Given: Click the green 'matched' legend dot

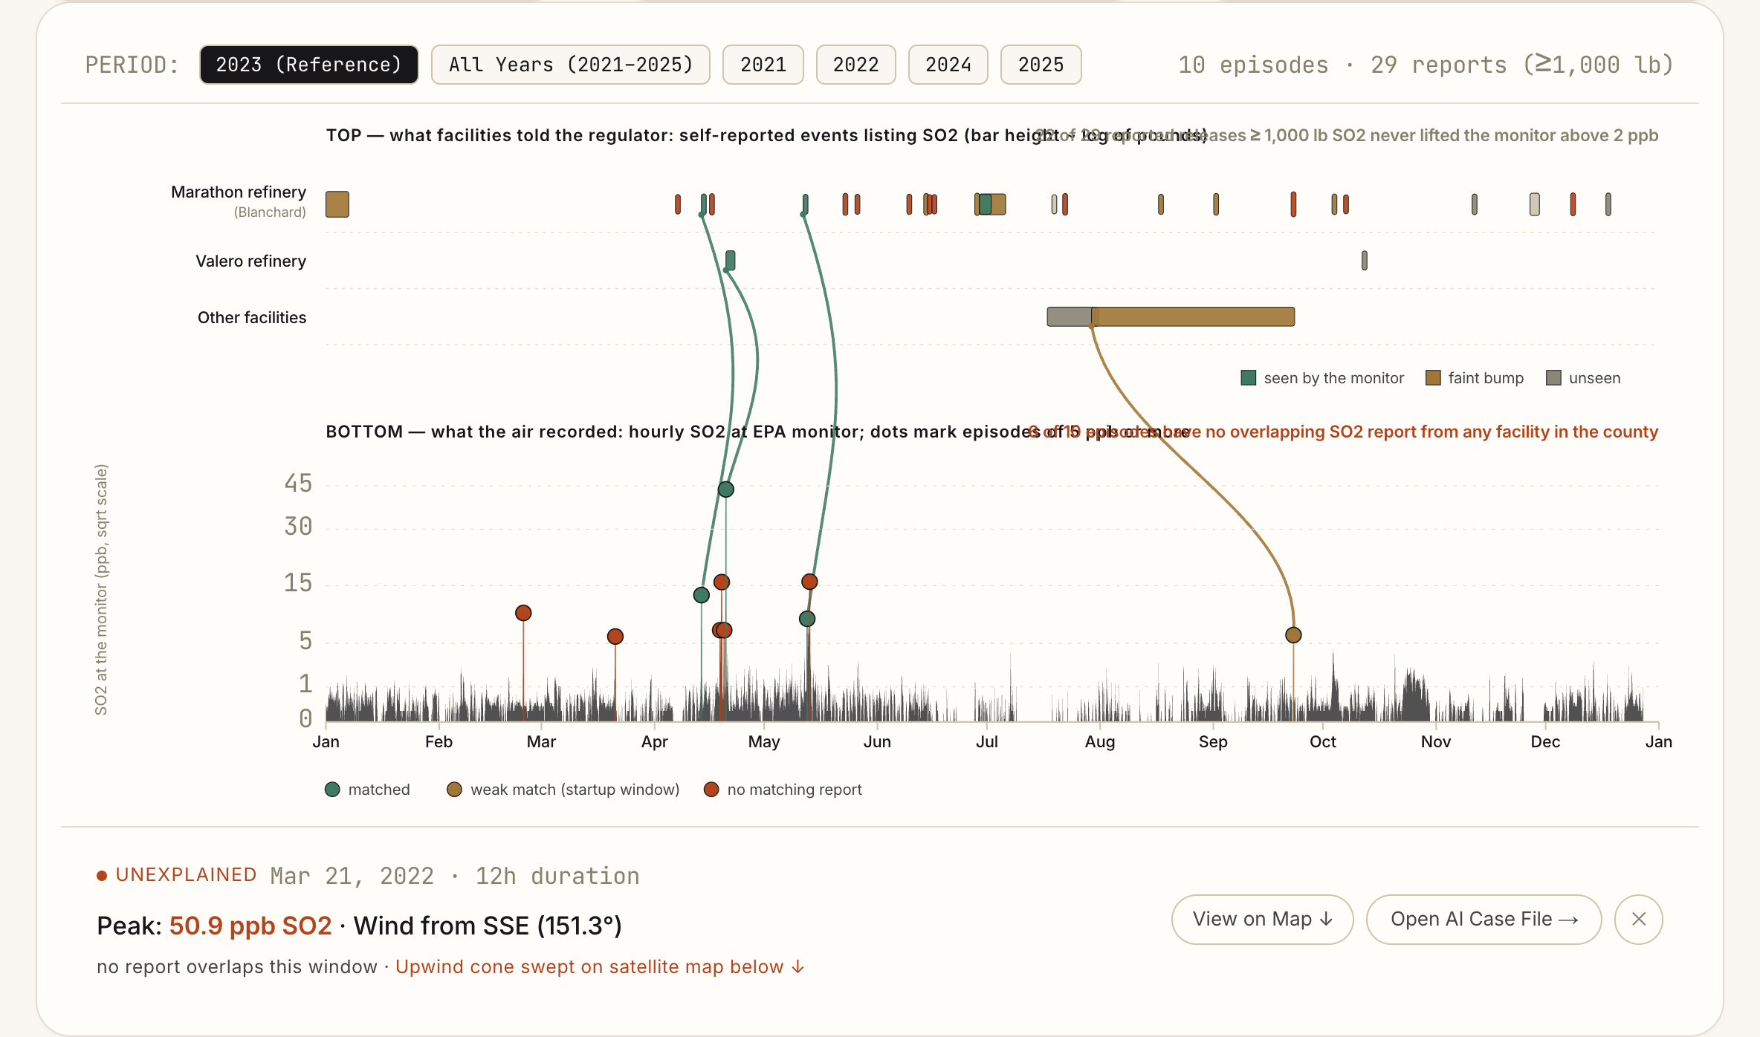Looking at the screenshot, I should 332,790.
